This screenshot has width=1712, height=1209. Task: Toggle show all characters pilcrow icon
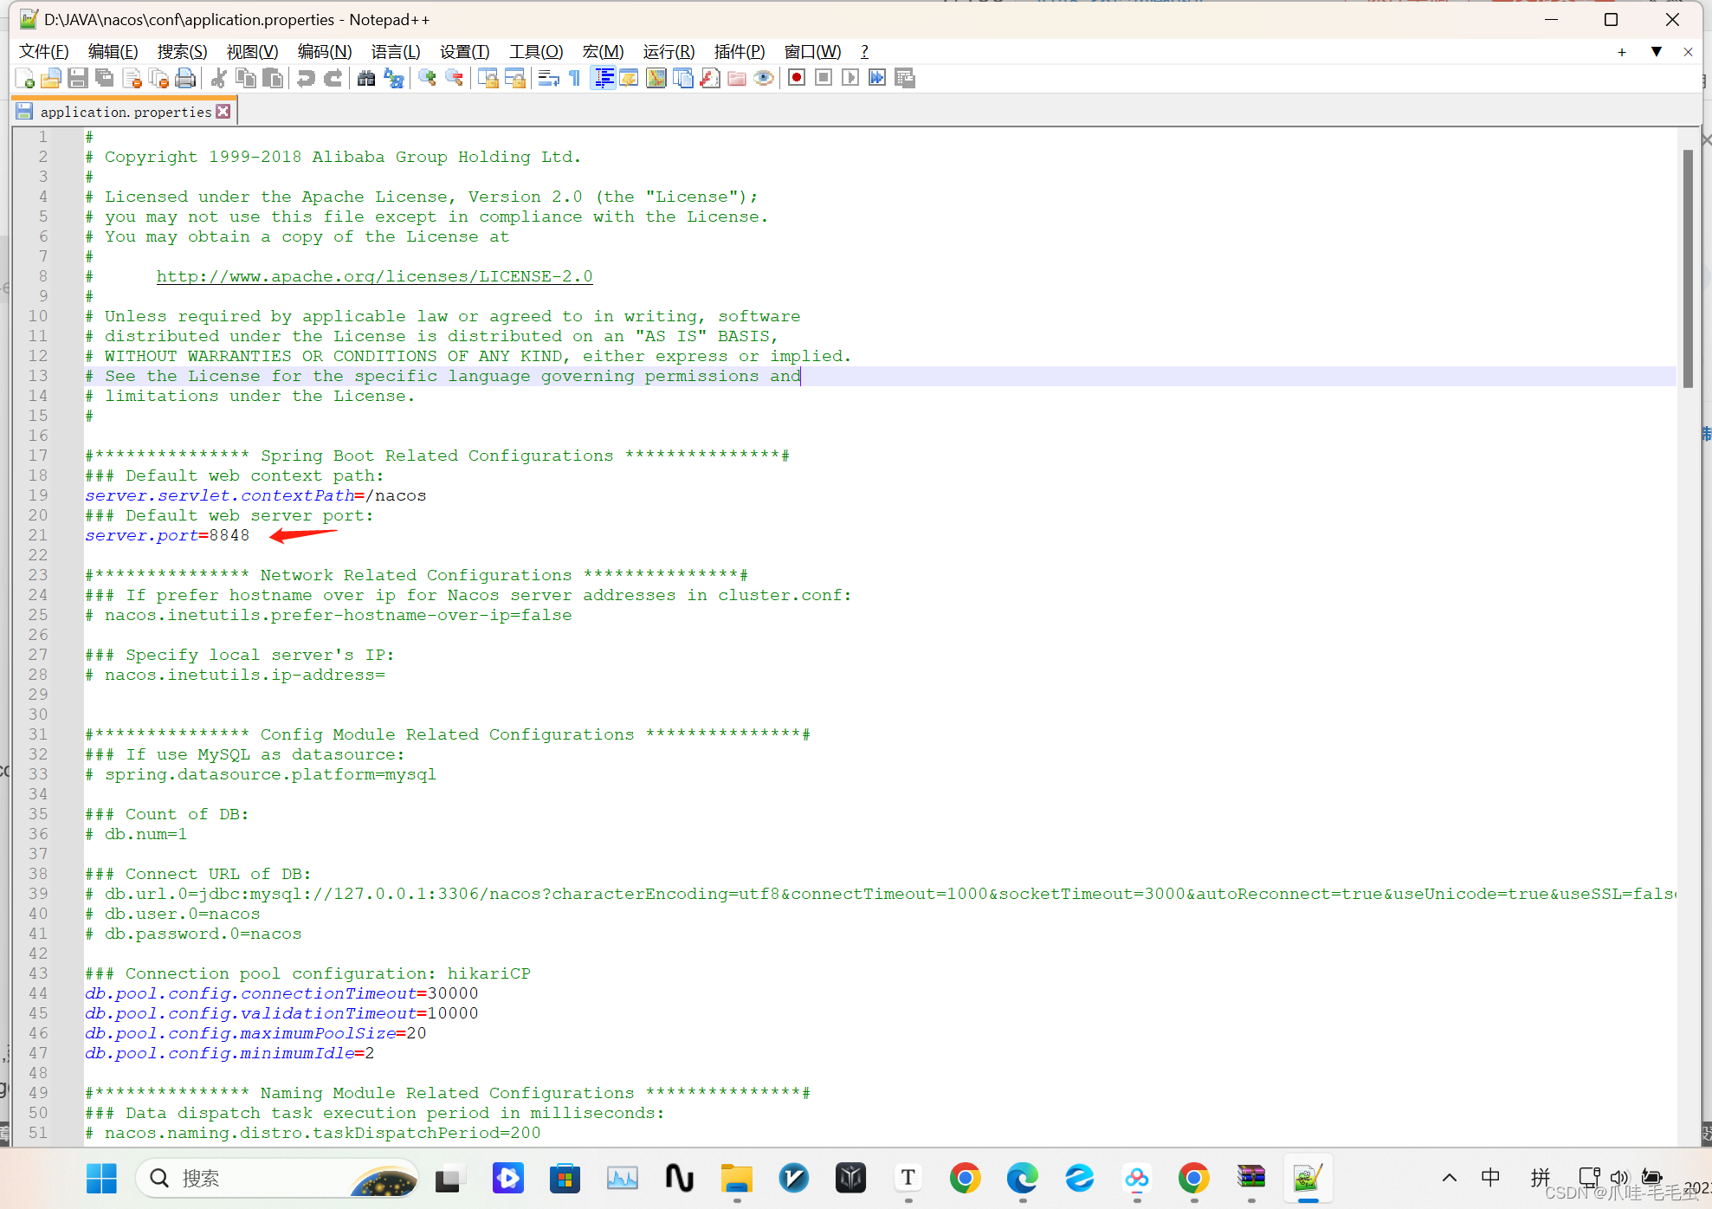575,79
